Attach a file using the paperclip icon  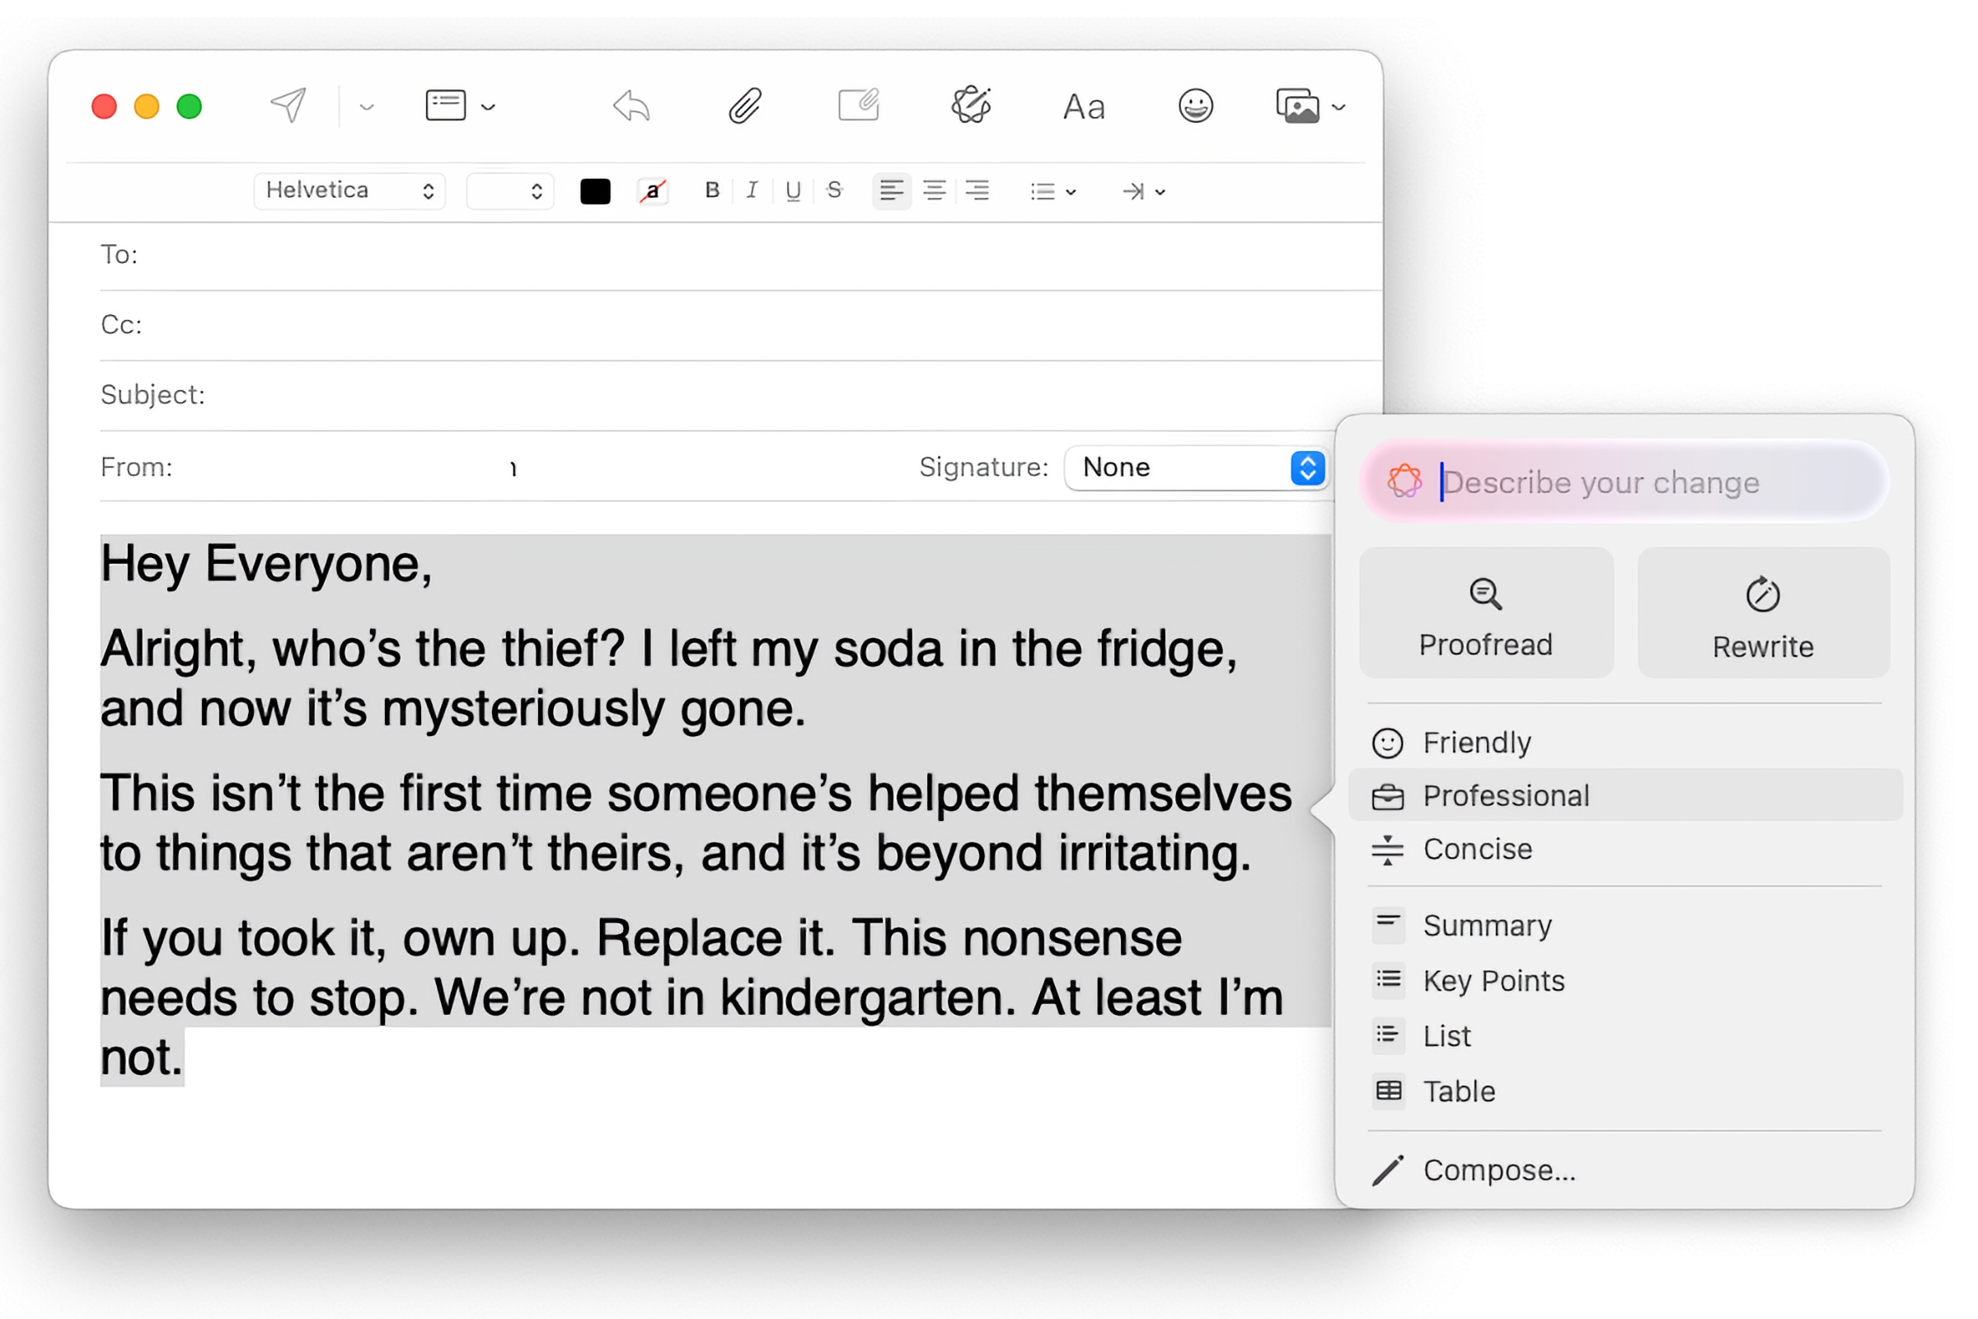coord(743,106)
